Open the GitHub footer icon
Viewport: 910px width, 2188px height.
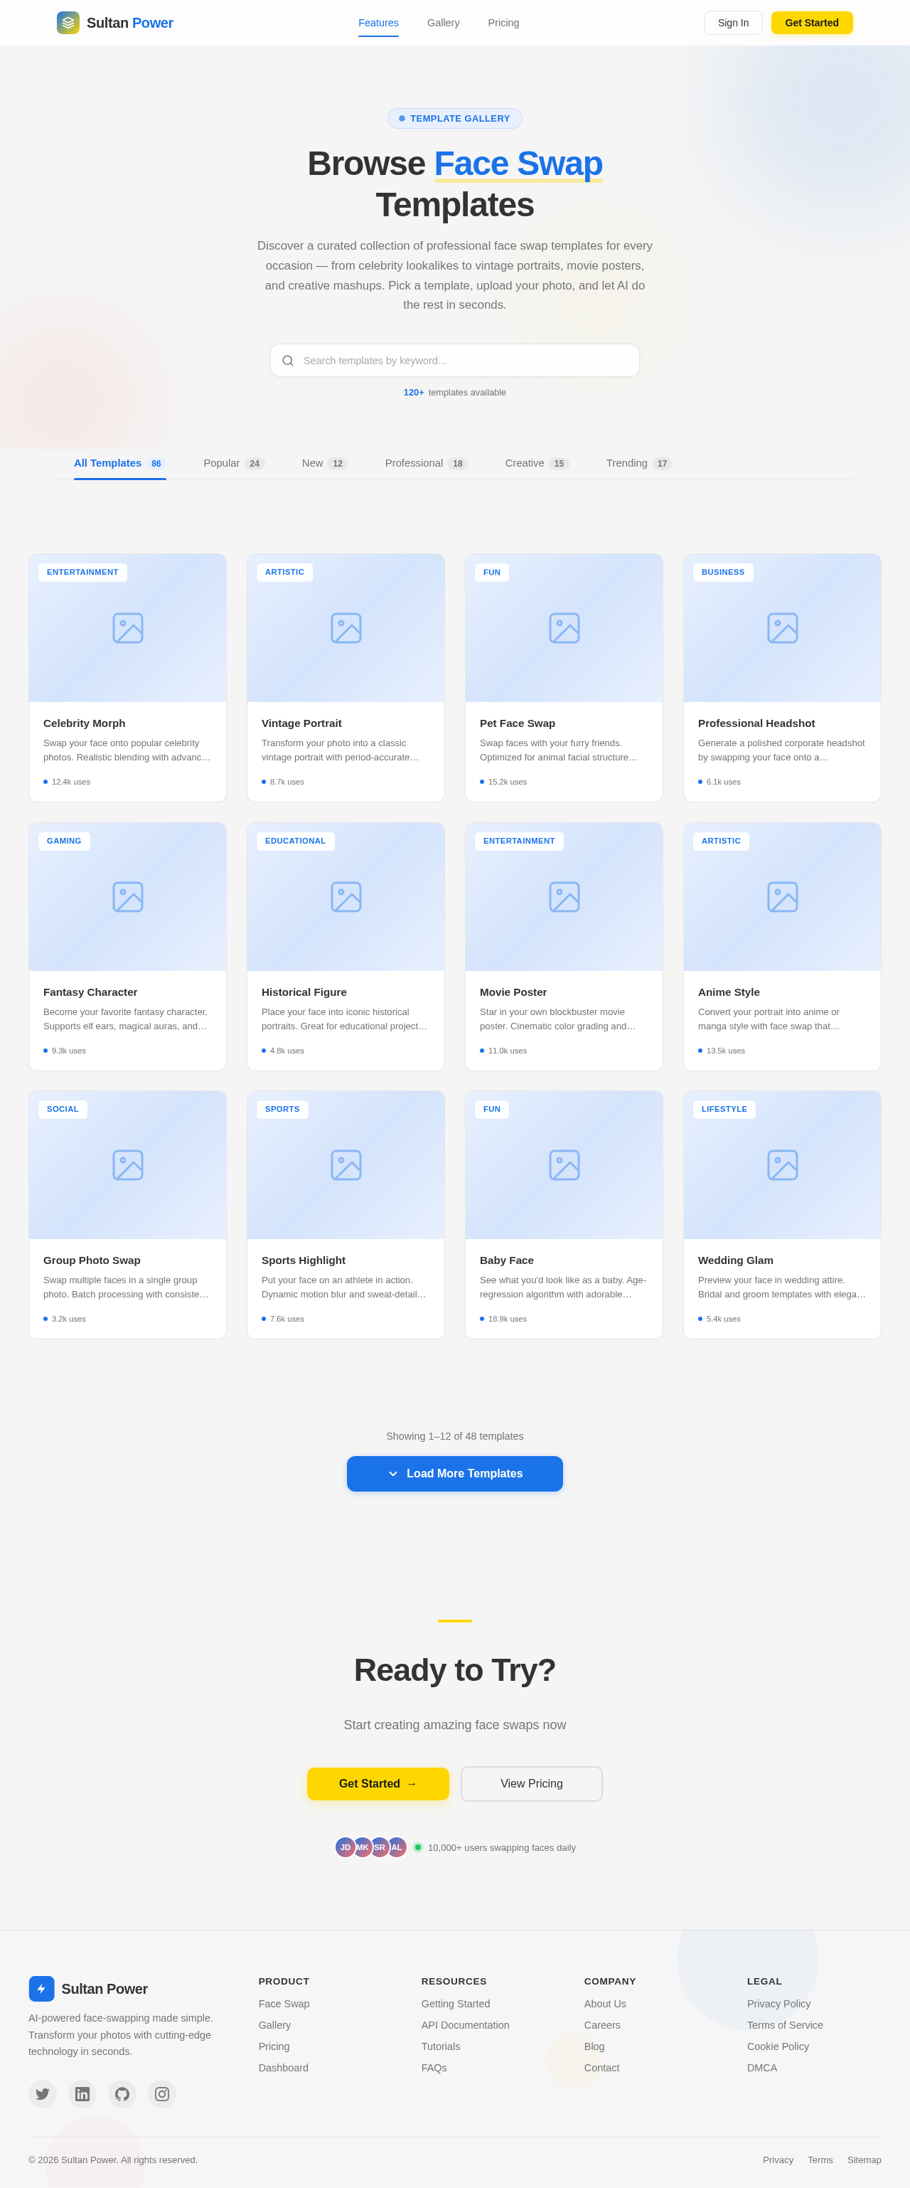coord(122,2093)
